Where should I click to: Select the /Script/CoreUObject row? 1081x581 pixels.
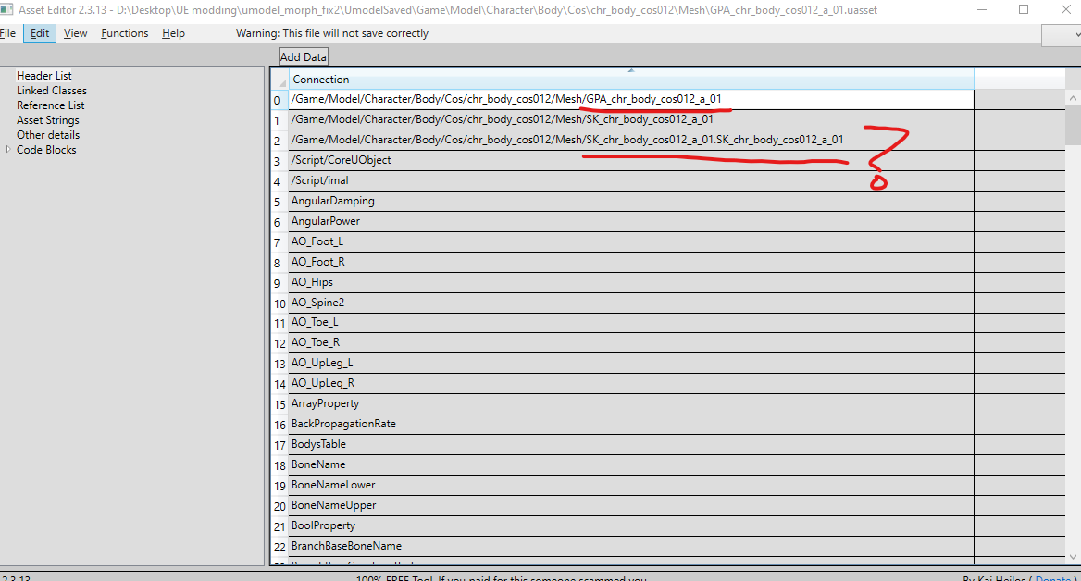point(631,161)
